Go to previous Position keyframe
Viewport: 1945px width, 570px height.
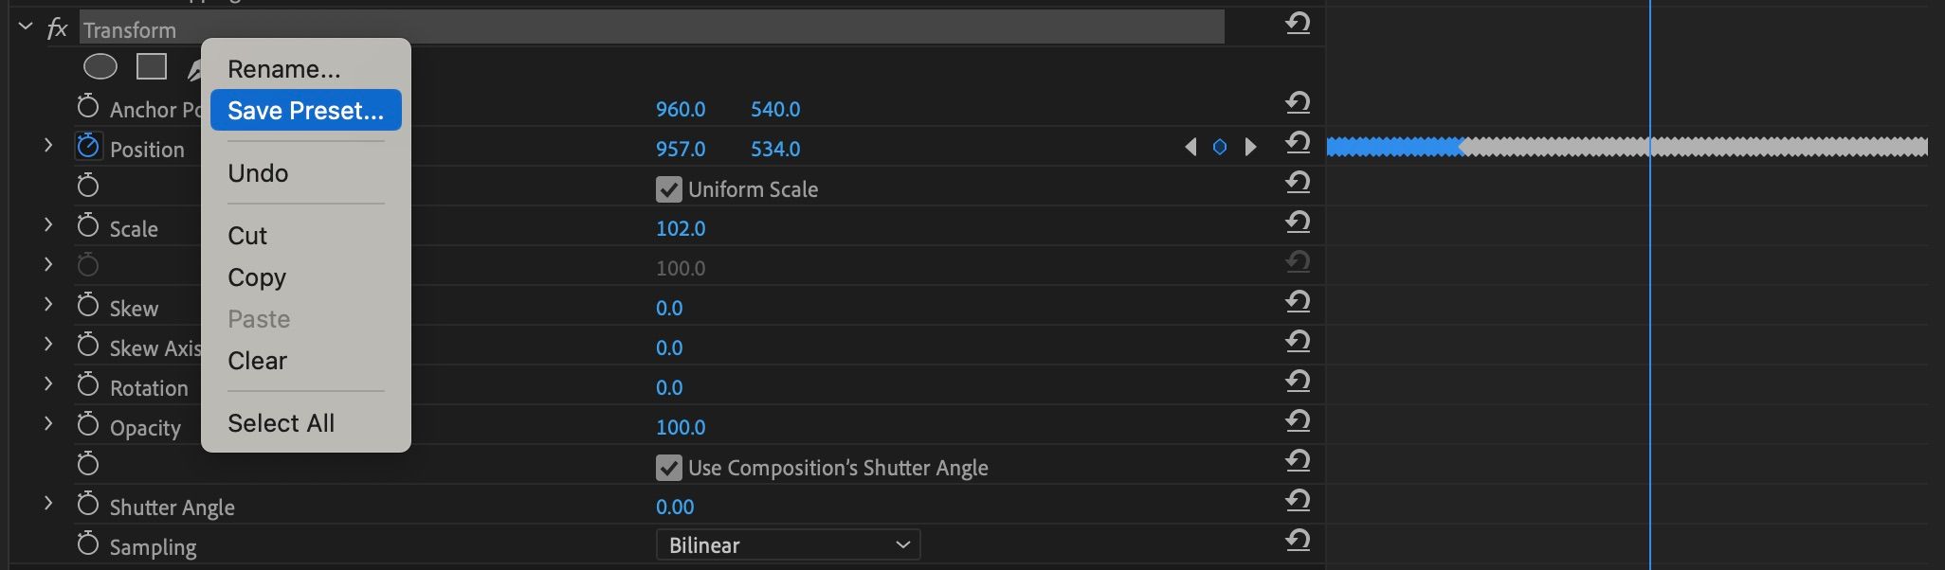point(1191,147)
